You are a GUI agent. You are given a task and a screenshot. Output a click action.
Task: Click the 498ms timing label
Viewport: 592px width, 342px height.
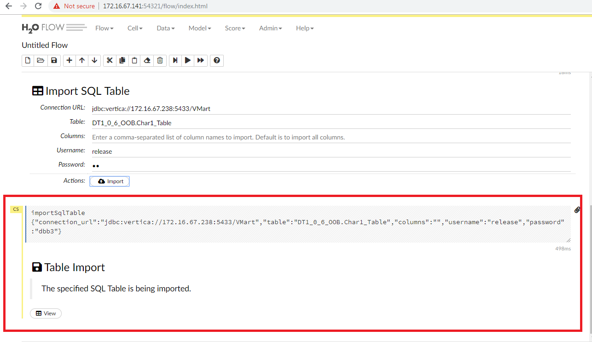click(x=563, y=249)
